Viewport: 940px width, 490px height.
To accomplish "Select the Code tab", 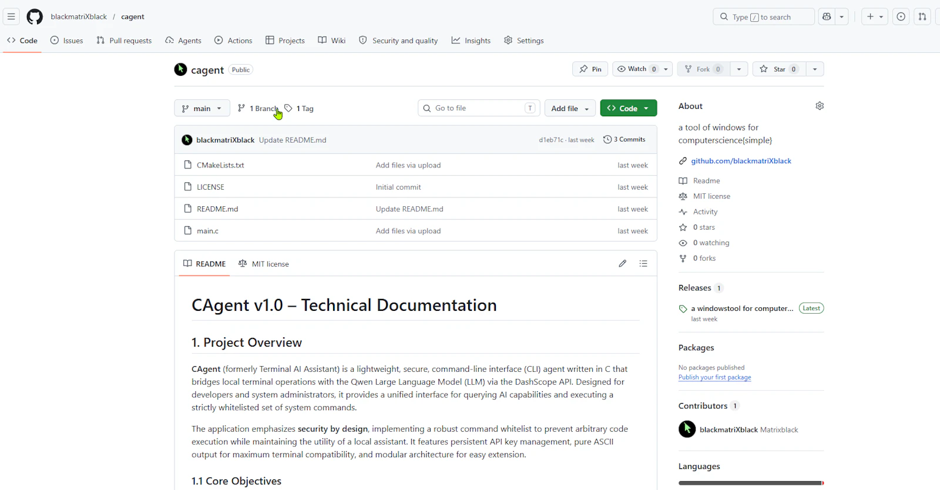I will [x=22, y=41].
